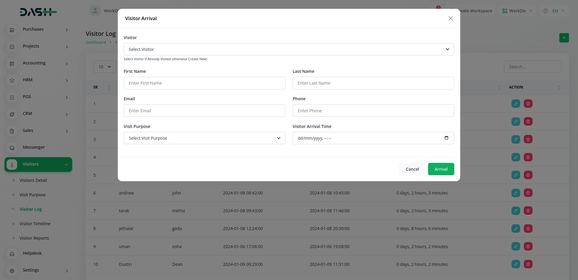The height and width of the screenshot is (280, 578).
Task: Open the Select Visit Purpose dropdown
Action: [204, 138]
